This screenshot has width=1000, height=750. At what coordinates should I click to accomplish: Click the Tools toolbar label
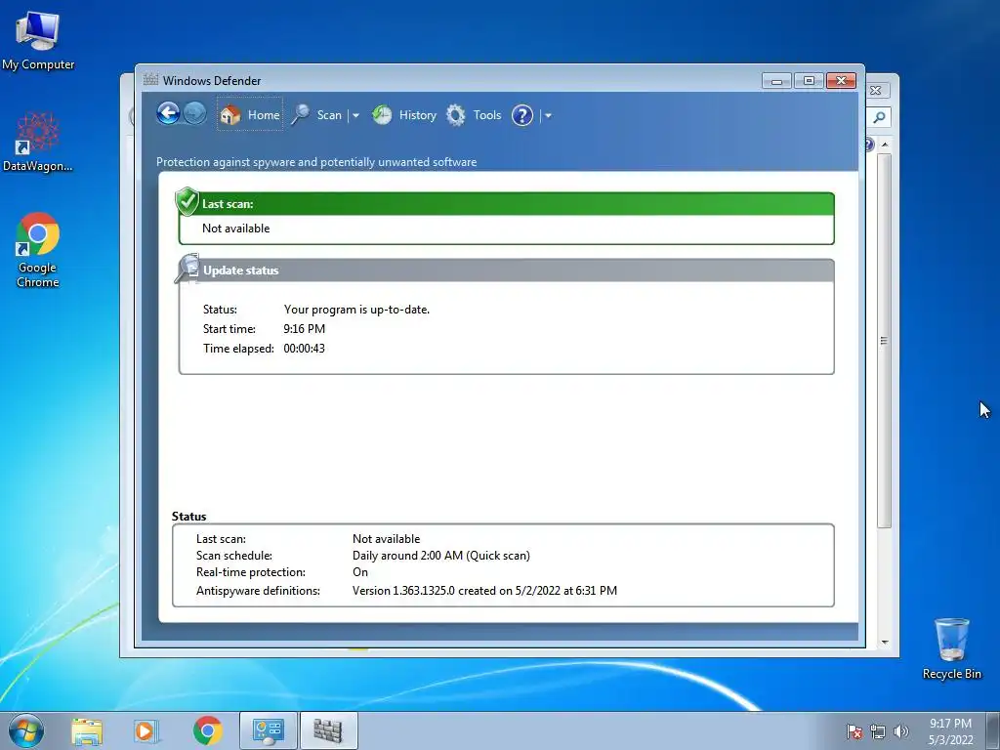coord(487,115)
